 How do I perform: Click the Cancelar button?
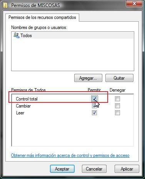pos(94,169)
